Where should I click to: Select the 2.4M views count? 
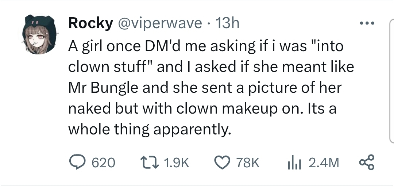pos(324,163)
